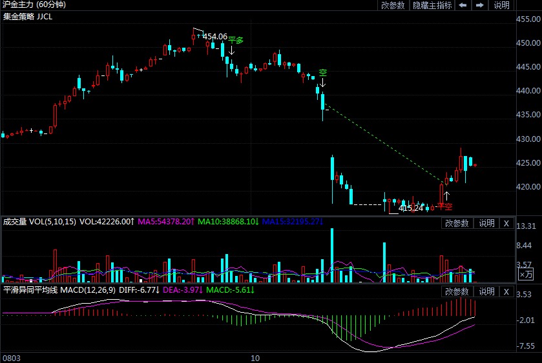
Task: Click the 13.31 volume axis label
Action: pyautogui.click(x=526, y=226)
